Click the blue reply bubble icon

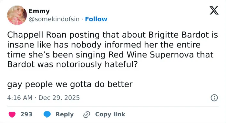point(47,114)
